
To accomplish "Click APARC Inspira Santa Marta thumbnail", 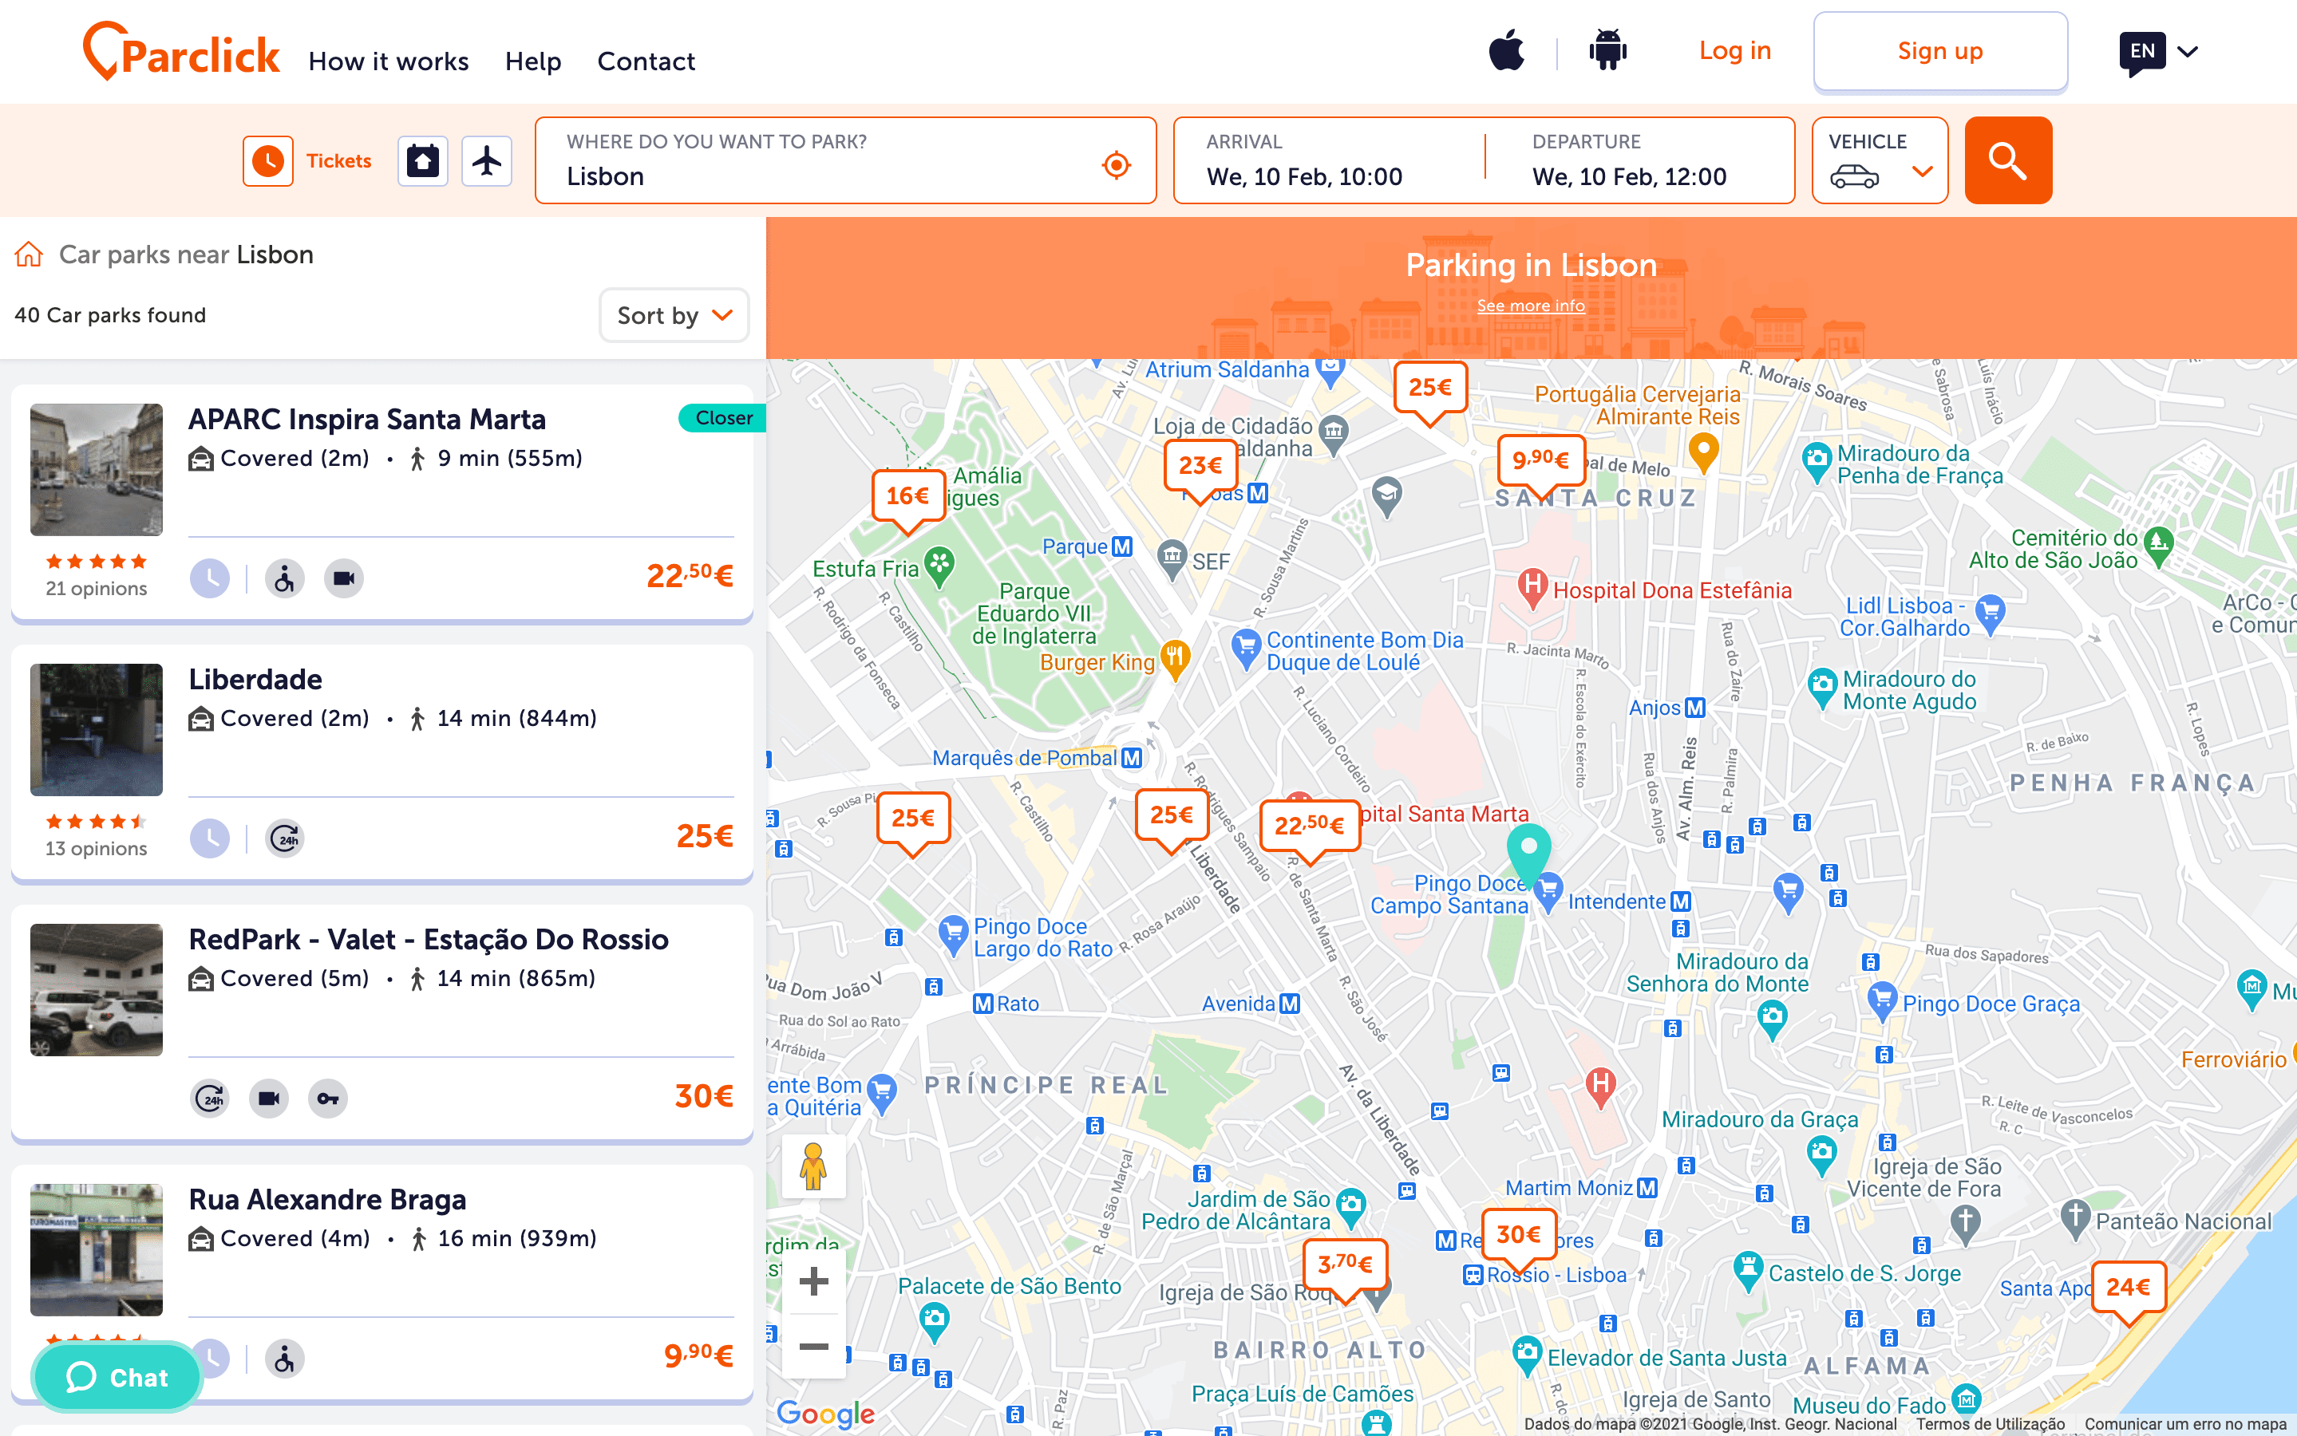I will click(x=97, y=470).
